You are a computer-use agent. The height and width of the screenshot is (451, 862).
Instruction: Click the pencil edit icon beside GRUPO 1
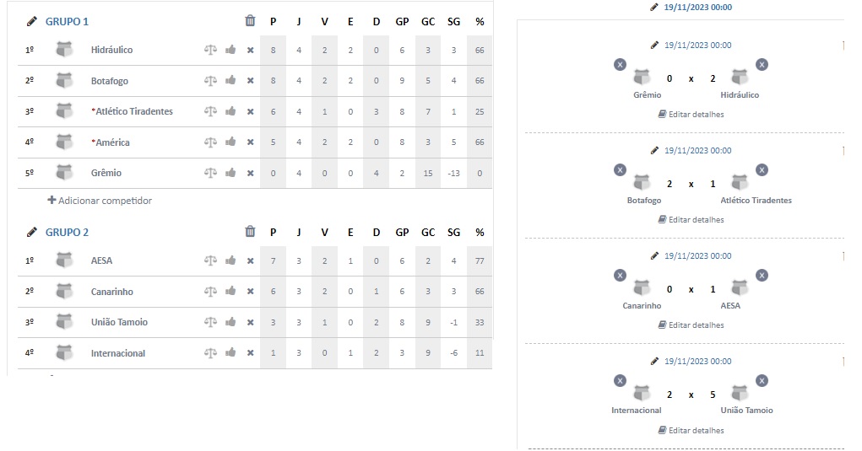pos(32,21)
